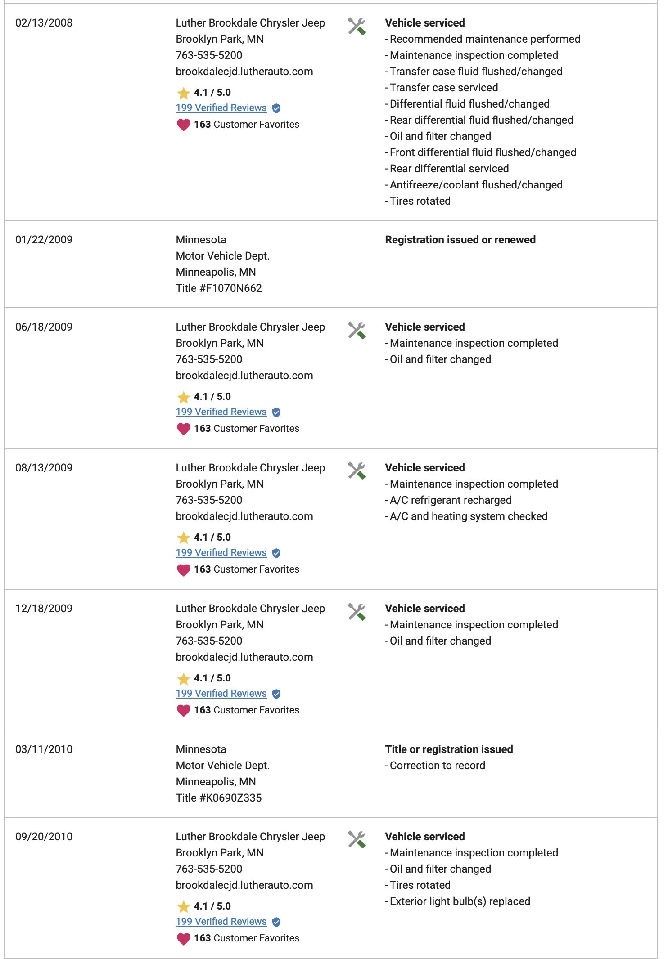The image size is (668, 959).
Task: Click Title #K0690Z335 text
Action: click(x=219, y=798)
